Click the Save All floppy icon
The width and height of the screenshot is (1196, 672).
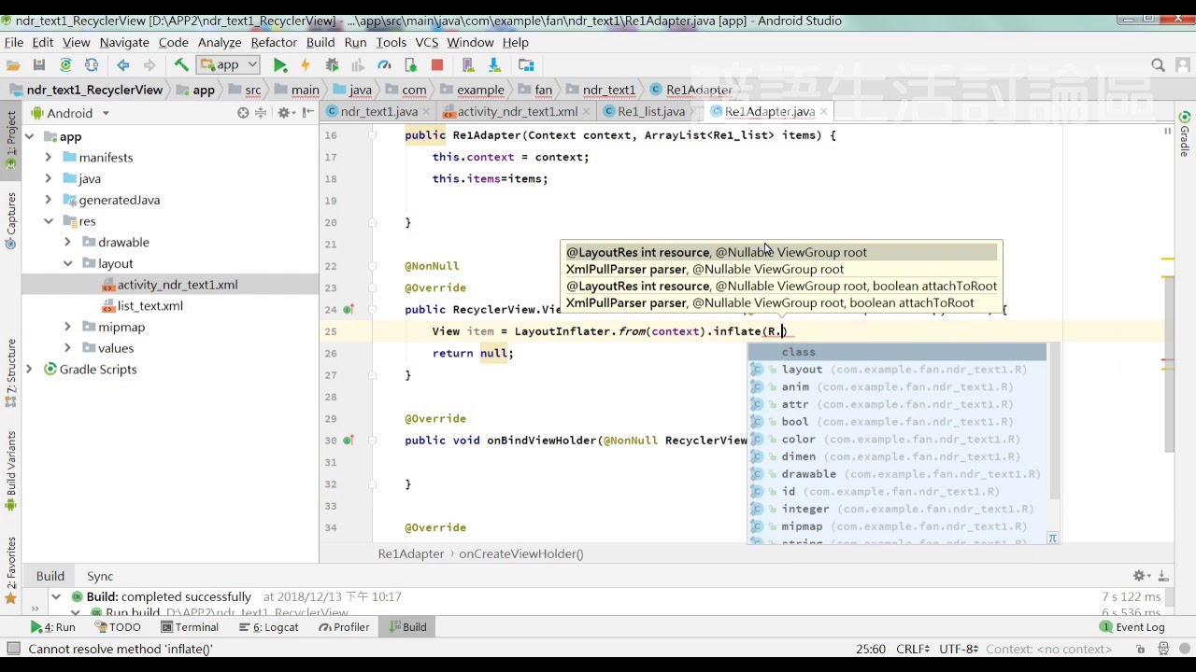39,65
